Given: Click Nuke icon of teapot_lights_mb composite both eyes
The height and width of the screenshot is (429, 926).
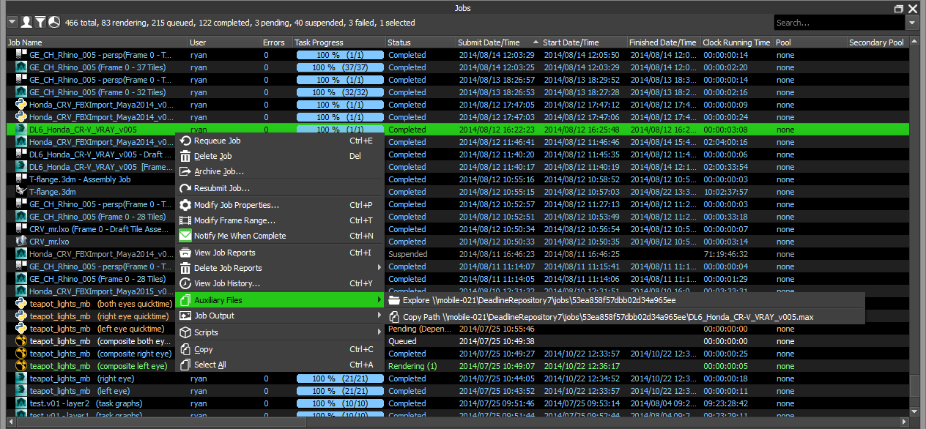Looking at the screenshot, I should (21, 341).
